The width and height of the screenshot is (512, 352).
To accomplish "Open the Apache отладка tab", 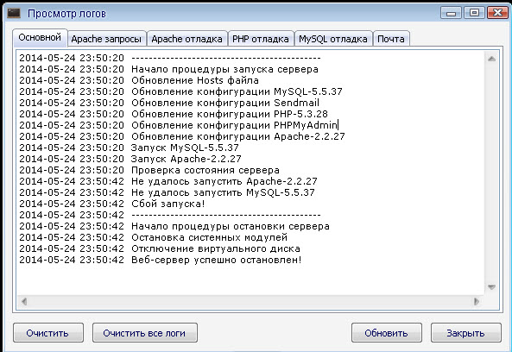I will pyautogui.click(x=187, y=39).
